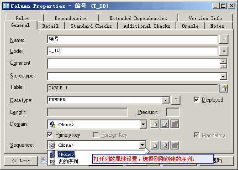This screenshot has width=238, height=170.
Task: Click in the NUMBER data type field
Action: (x=105, y=100)
